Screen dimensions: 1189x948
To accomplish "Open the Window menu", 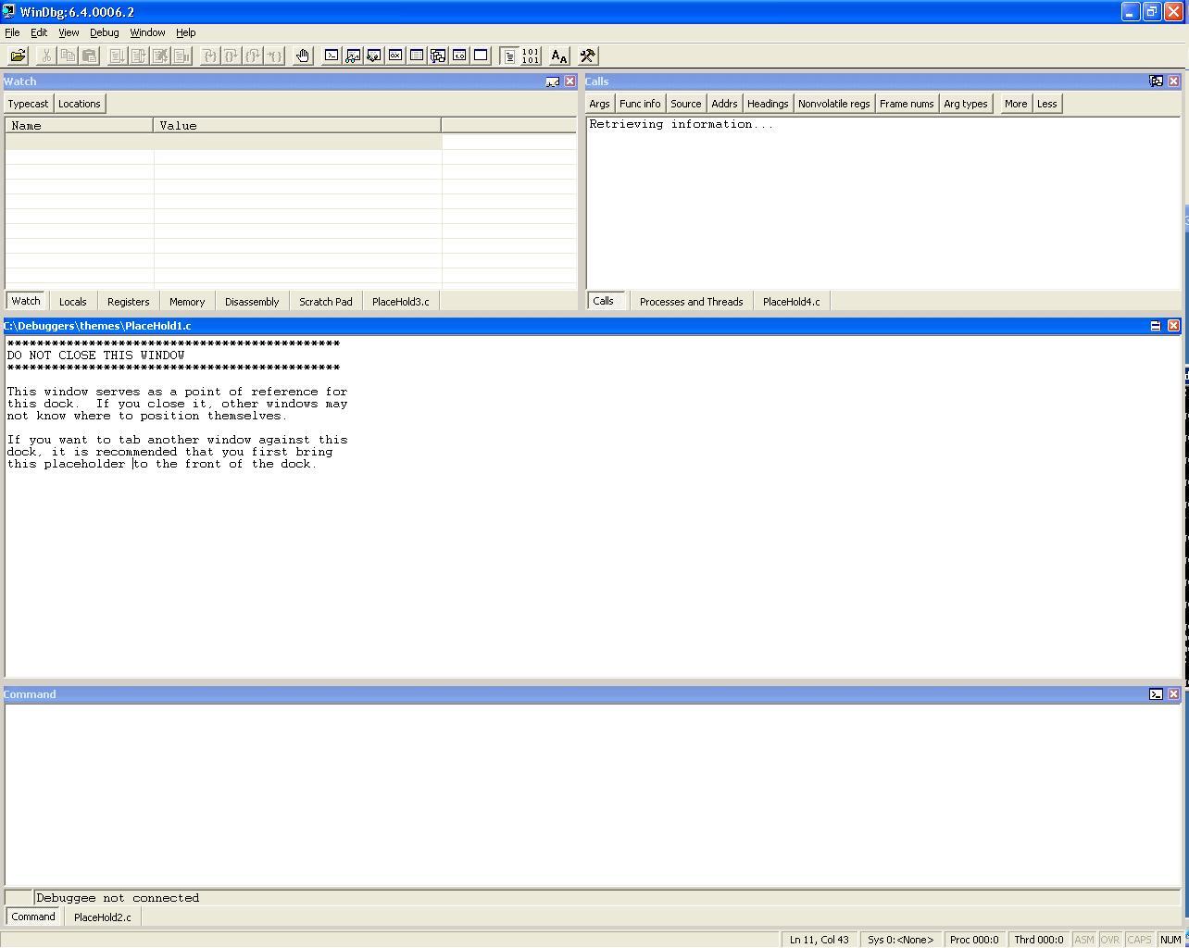I will (147, 32).
